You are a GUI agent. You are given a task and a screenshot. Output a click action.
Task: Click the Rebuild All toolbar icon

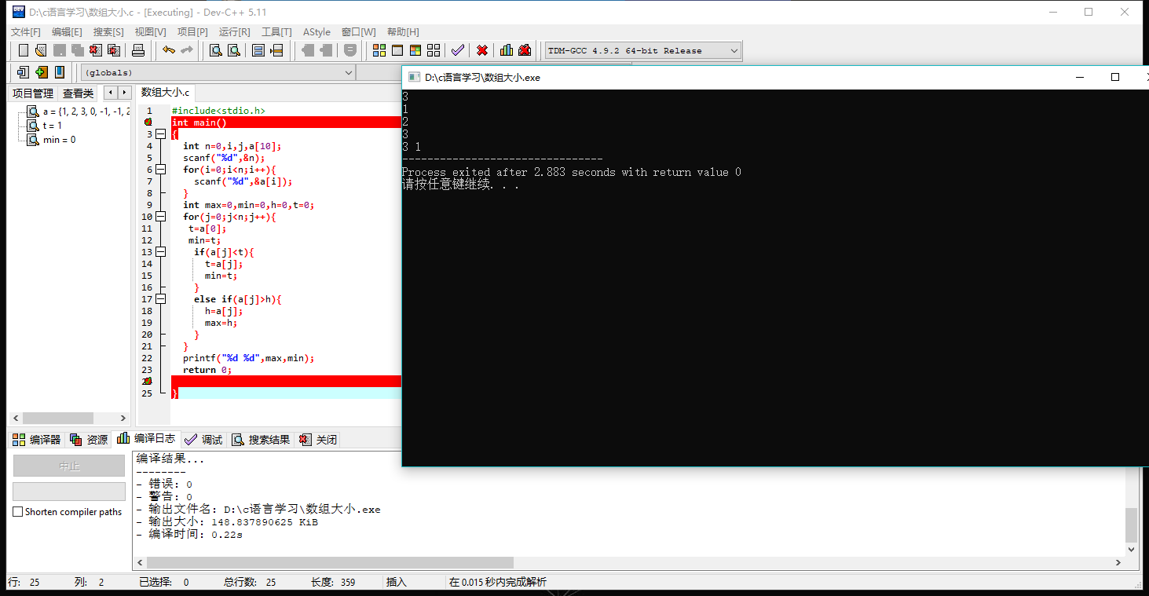[434, 50]
